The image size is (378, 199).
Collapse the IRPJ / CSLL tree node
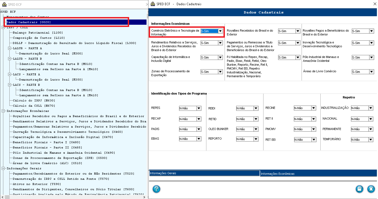3,27
